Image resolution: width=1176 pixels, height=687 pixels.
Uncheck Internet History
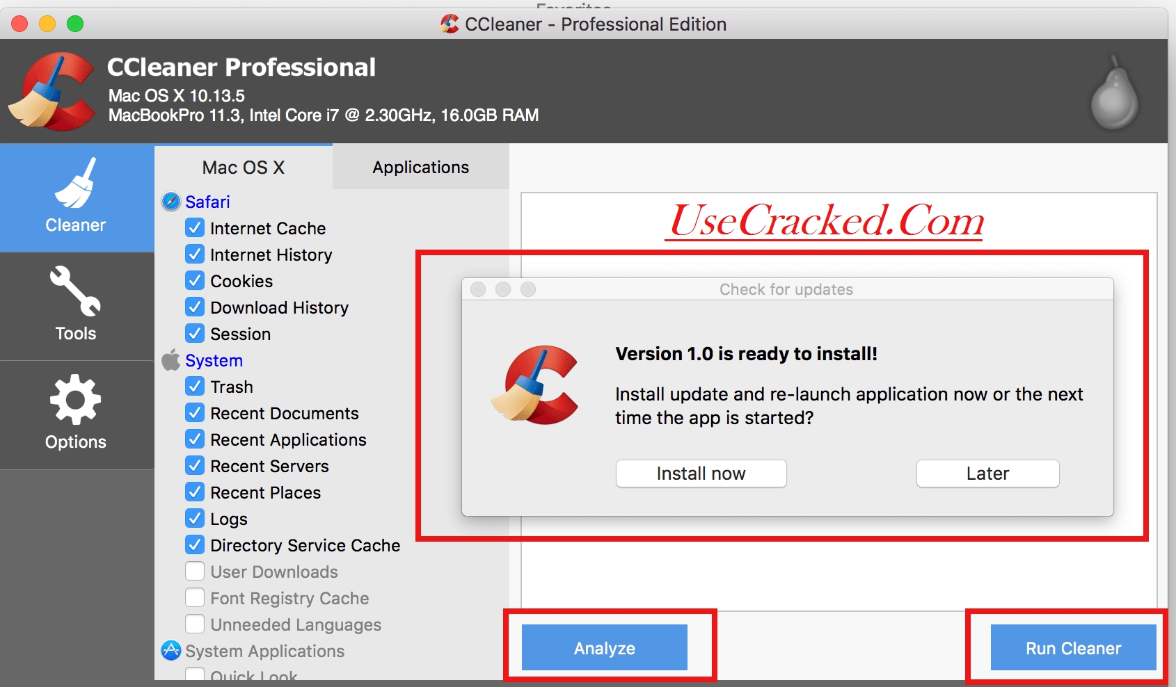click(195, 254)
